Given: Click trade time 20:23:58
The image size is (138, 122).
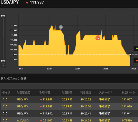Looking at the screenshot, I should [x=67, y=121].
